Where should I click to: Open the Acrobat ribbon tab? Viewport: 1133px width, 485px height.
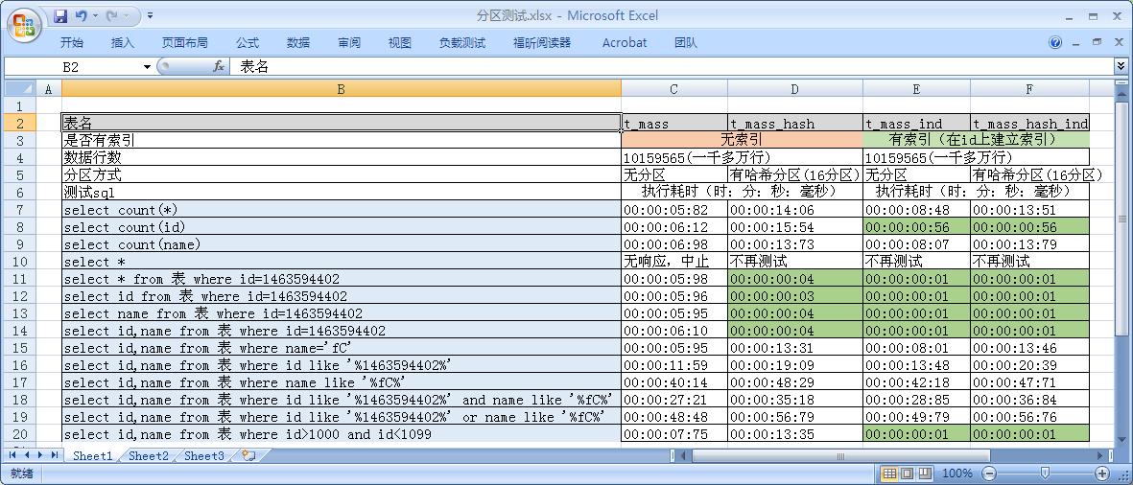click(625, 42)
